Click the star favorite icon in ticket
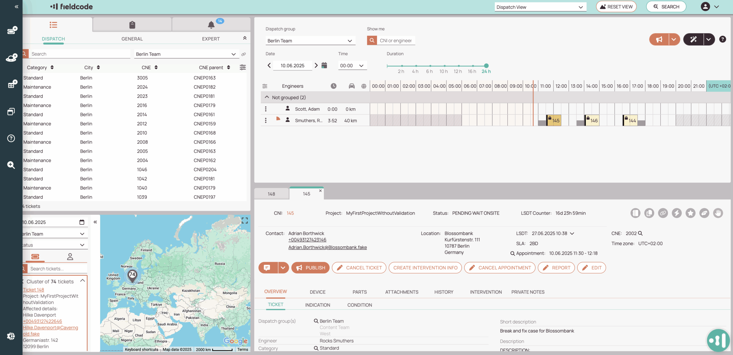Screen dimensions: 733x355 tap(690, 213)
